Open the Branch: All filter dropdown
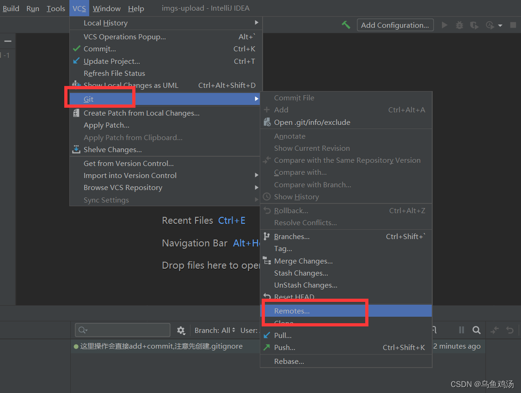Screen dimensions: 521x393 click(215, 330)
